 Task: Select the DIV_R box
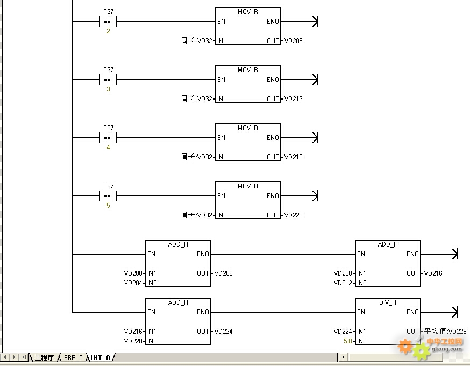point(388,321)
